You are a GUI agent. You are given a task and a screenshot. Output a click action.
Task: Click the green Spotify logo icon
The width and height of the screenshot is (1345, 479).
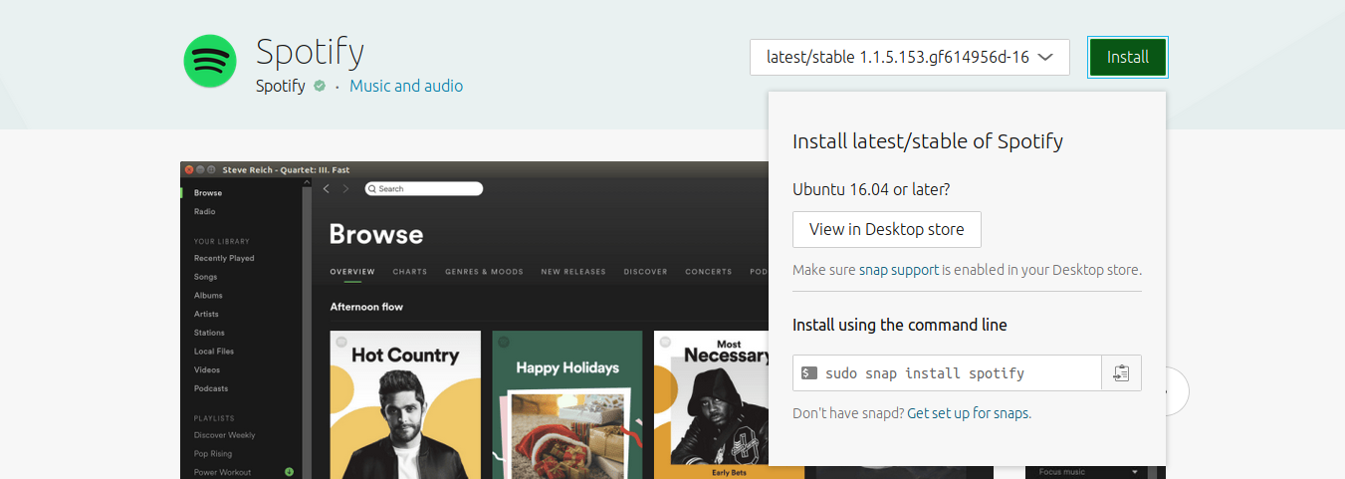click(210, 61)
